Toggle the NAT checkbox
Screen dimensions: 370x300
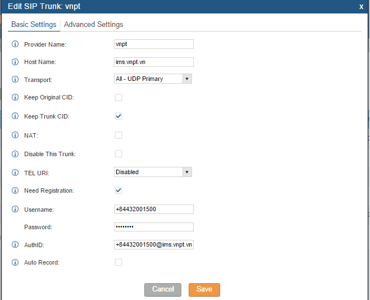(118, 135)
